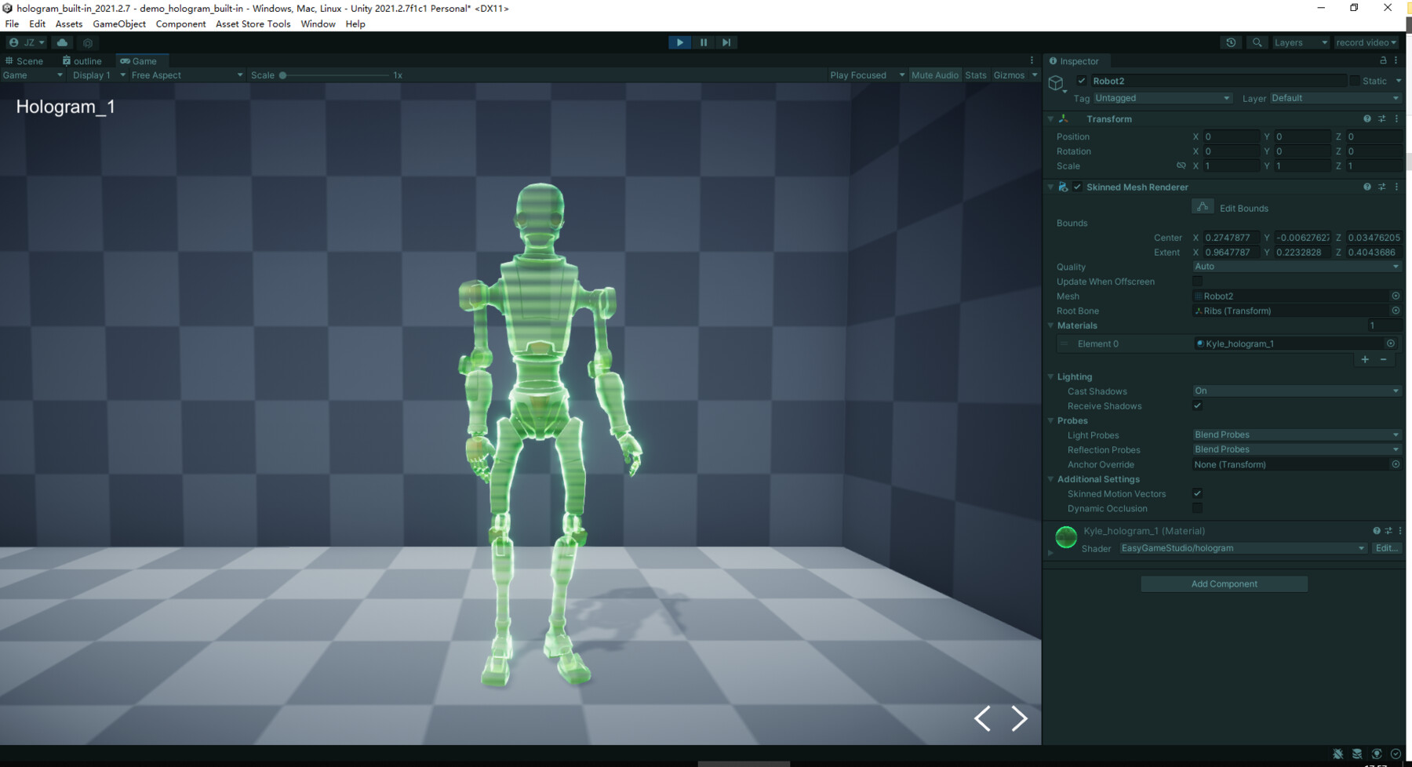The image size is (1412, 767).
Task: Click the Unity cloud services icon in the toolbar
Action: [x=63, y=42]
